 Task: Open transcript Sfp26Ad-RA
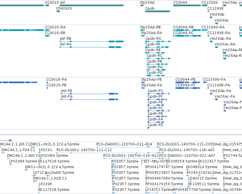click(x=142, y=36)
